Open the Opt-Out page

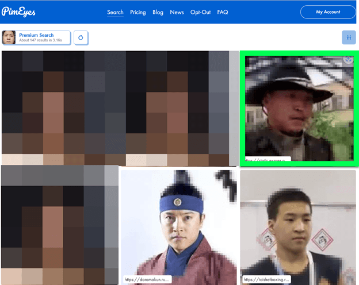coord(200,12)
